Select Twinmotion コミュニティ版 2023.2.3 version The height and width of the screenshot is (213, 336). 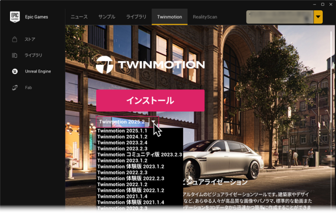point(139,154)
